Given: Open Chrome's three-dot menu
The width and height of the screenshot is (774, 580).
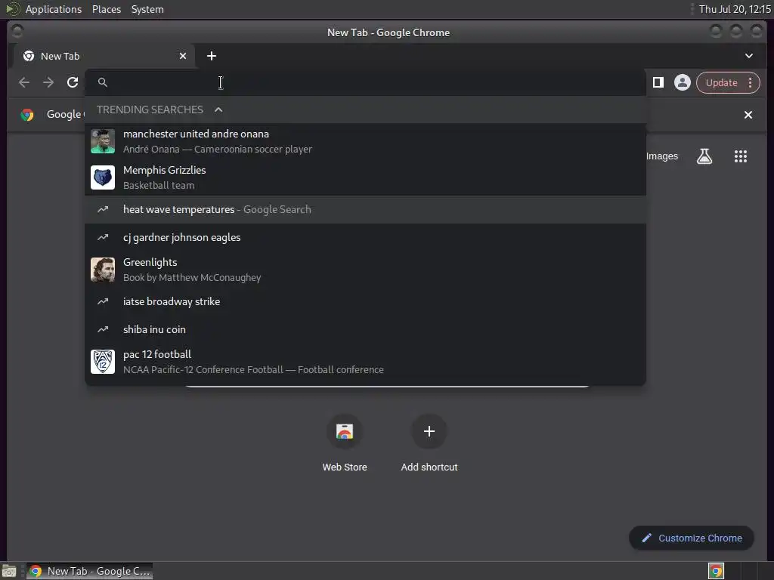Looking at the screenshot, I should coord(751,83).
